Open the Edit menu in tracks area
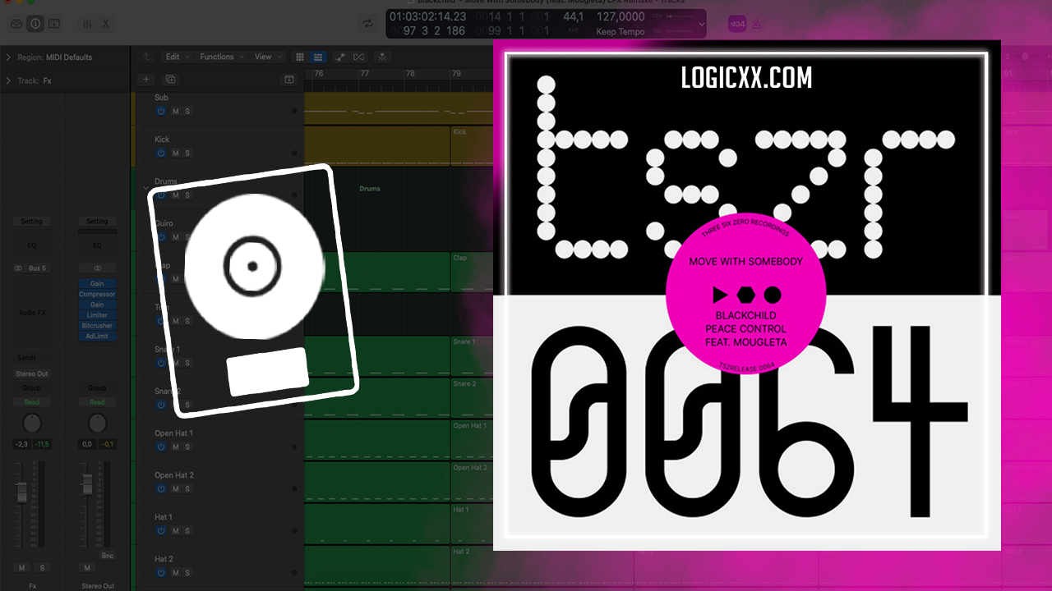Screen dimensions: 1052x591 tap(177, 57)
